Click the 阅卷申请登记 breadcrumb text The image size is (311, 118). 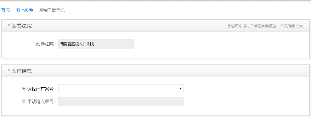pos(52,10)
